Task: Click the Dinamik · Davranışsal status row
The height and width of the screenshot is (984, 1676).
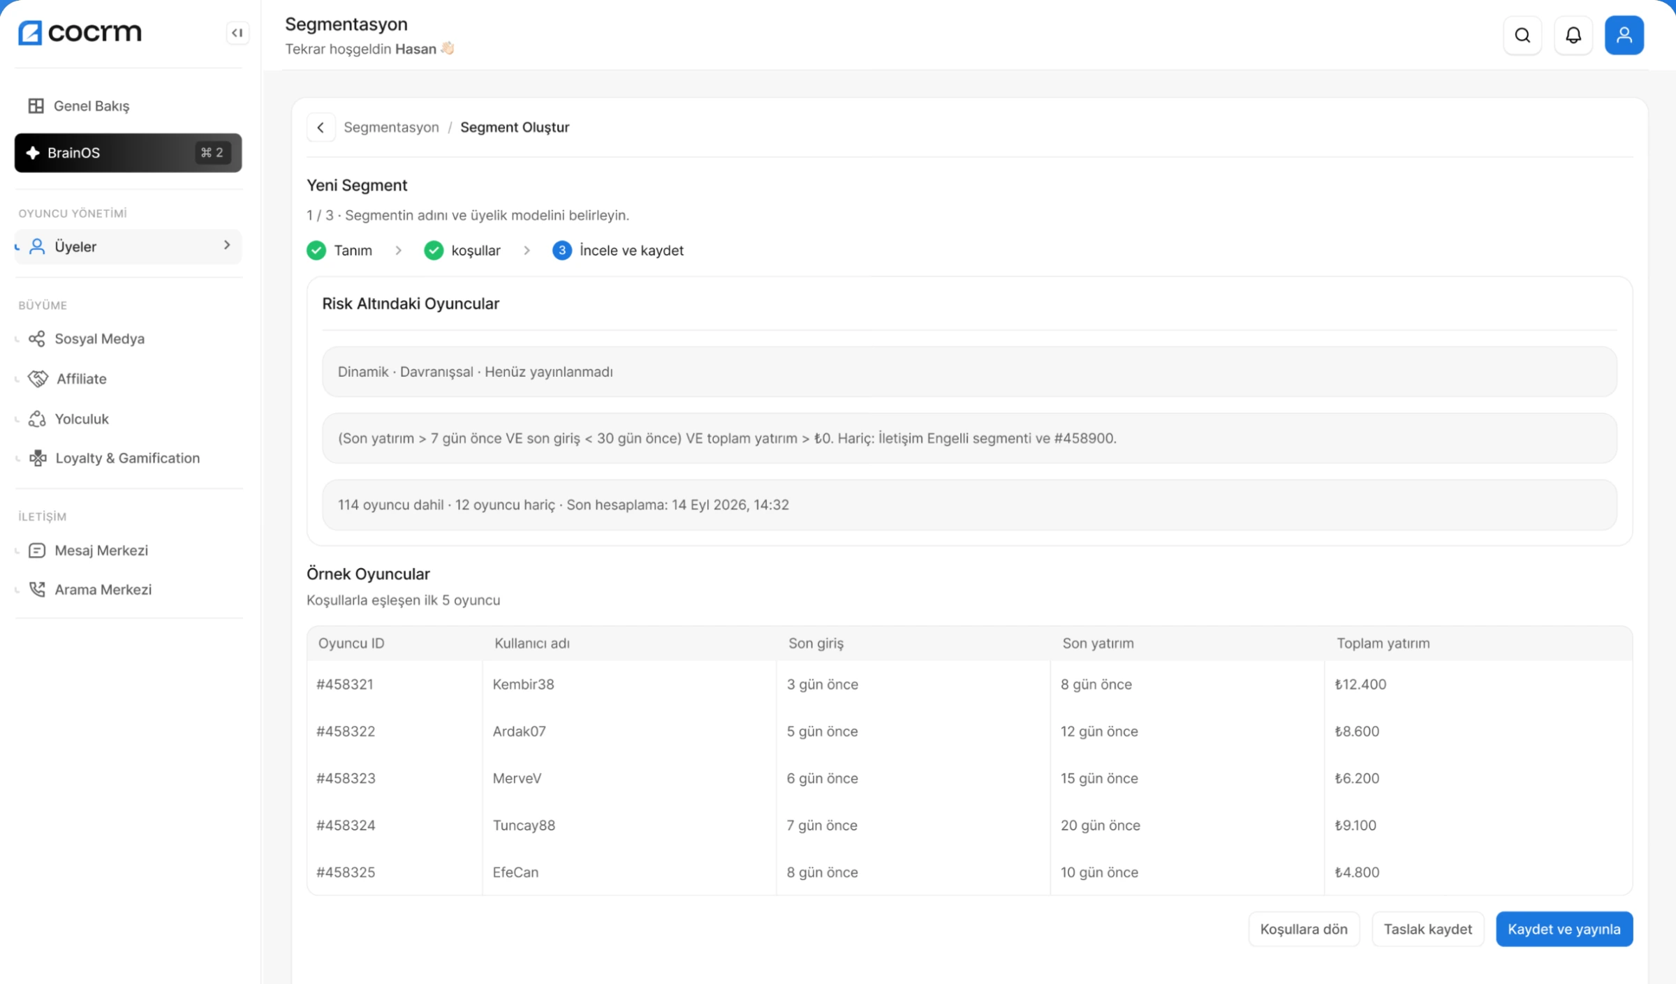Action: pyautogui.click(x=969, y=372)
